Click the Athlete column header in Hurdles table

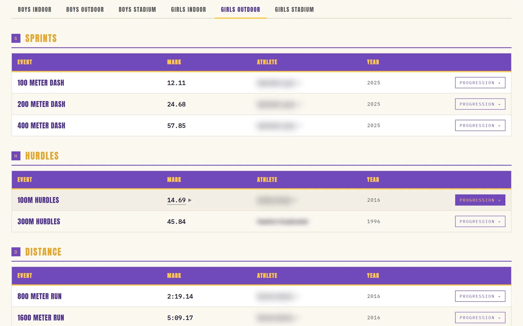click(x=267, y=180)
